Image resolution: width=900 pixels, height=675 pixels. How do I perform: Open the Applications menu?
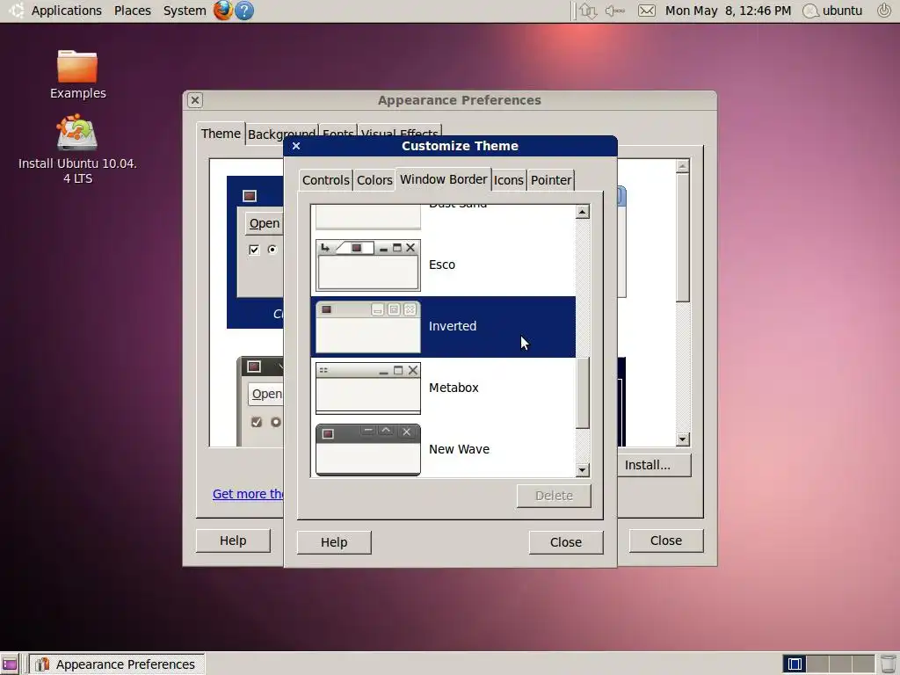tap(67, 11)
